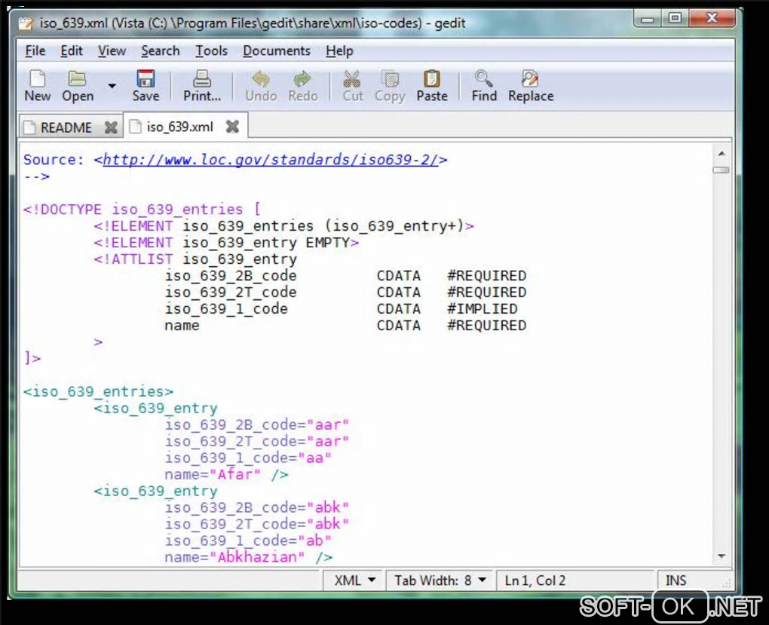The height and width of the screenshot is (625, 769).
Task: Open the Documents menu
Action: (277, 51)
